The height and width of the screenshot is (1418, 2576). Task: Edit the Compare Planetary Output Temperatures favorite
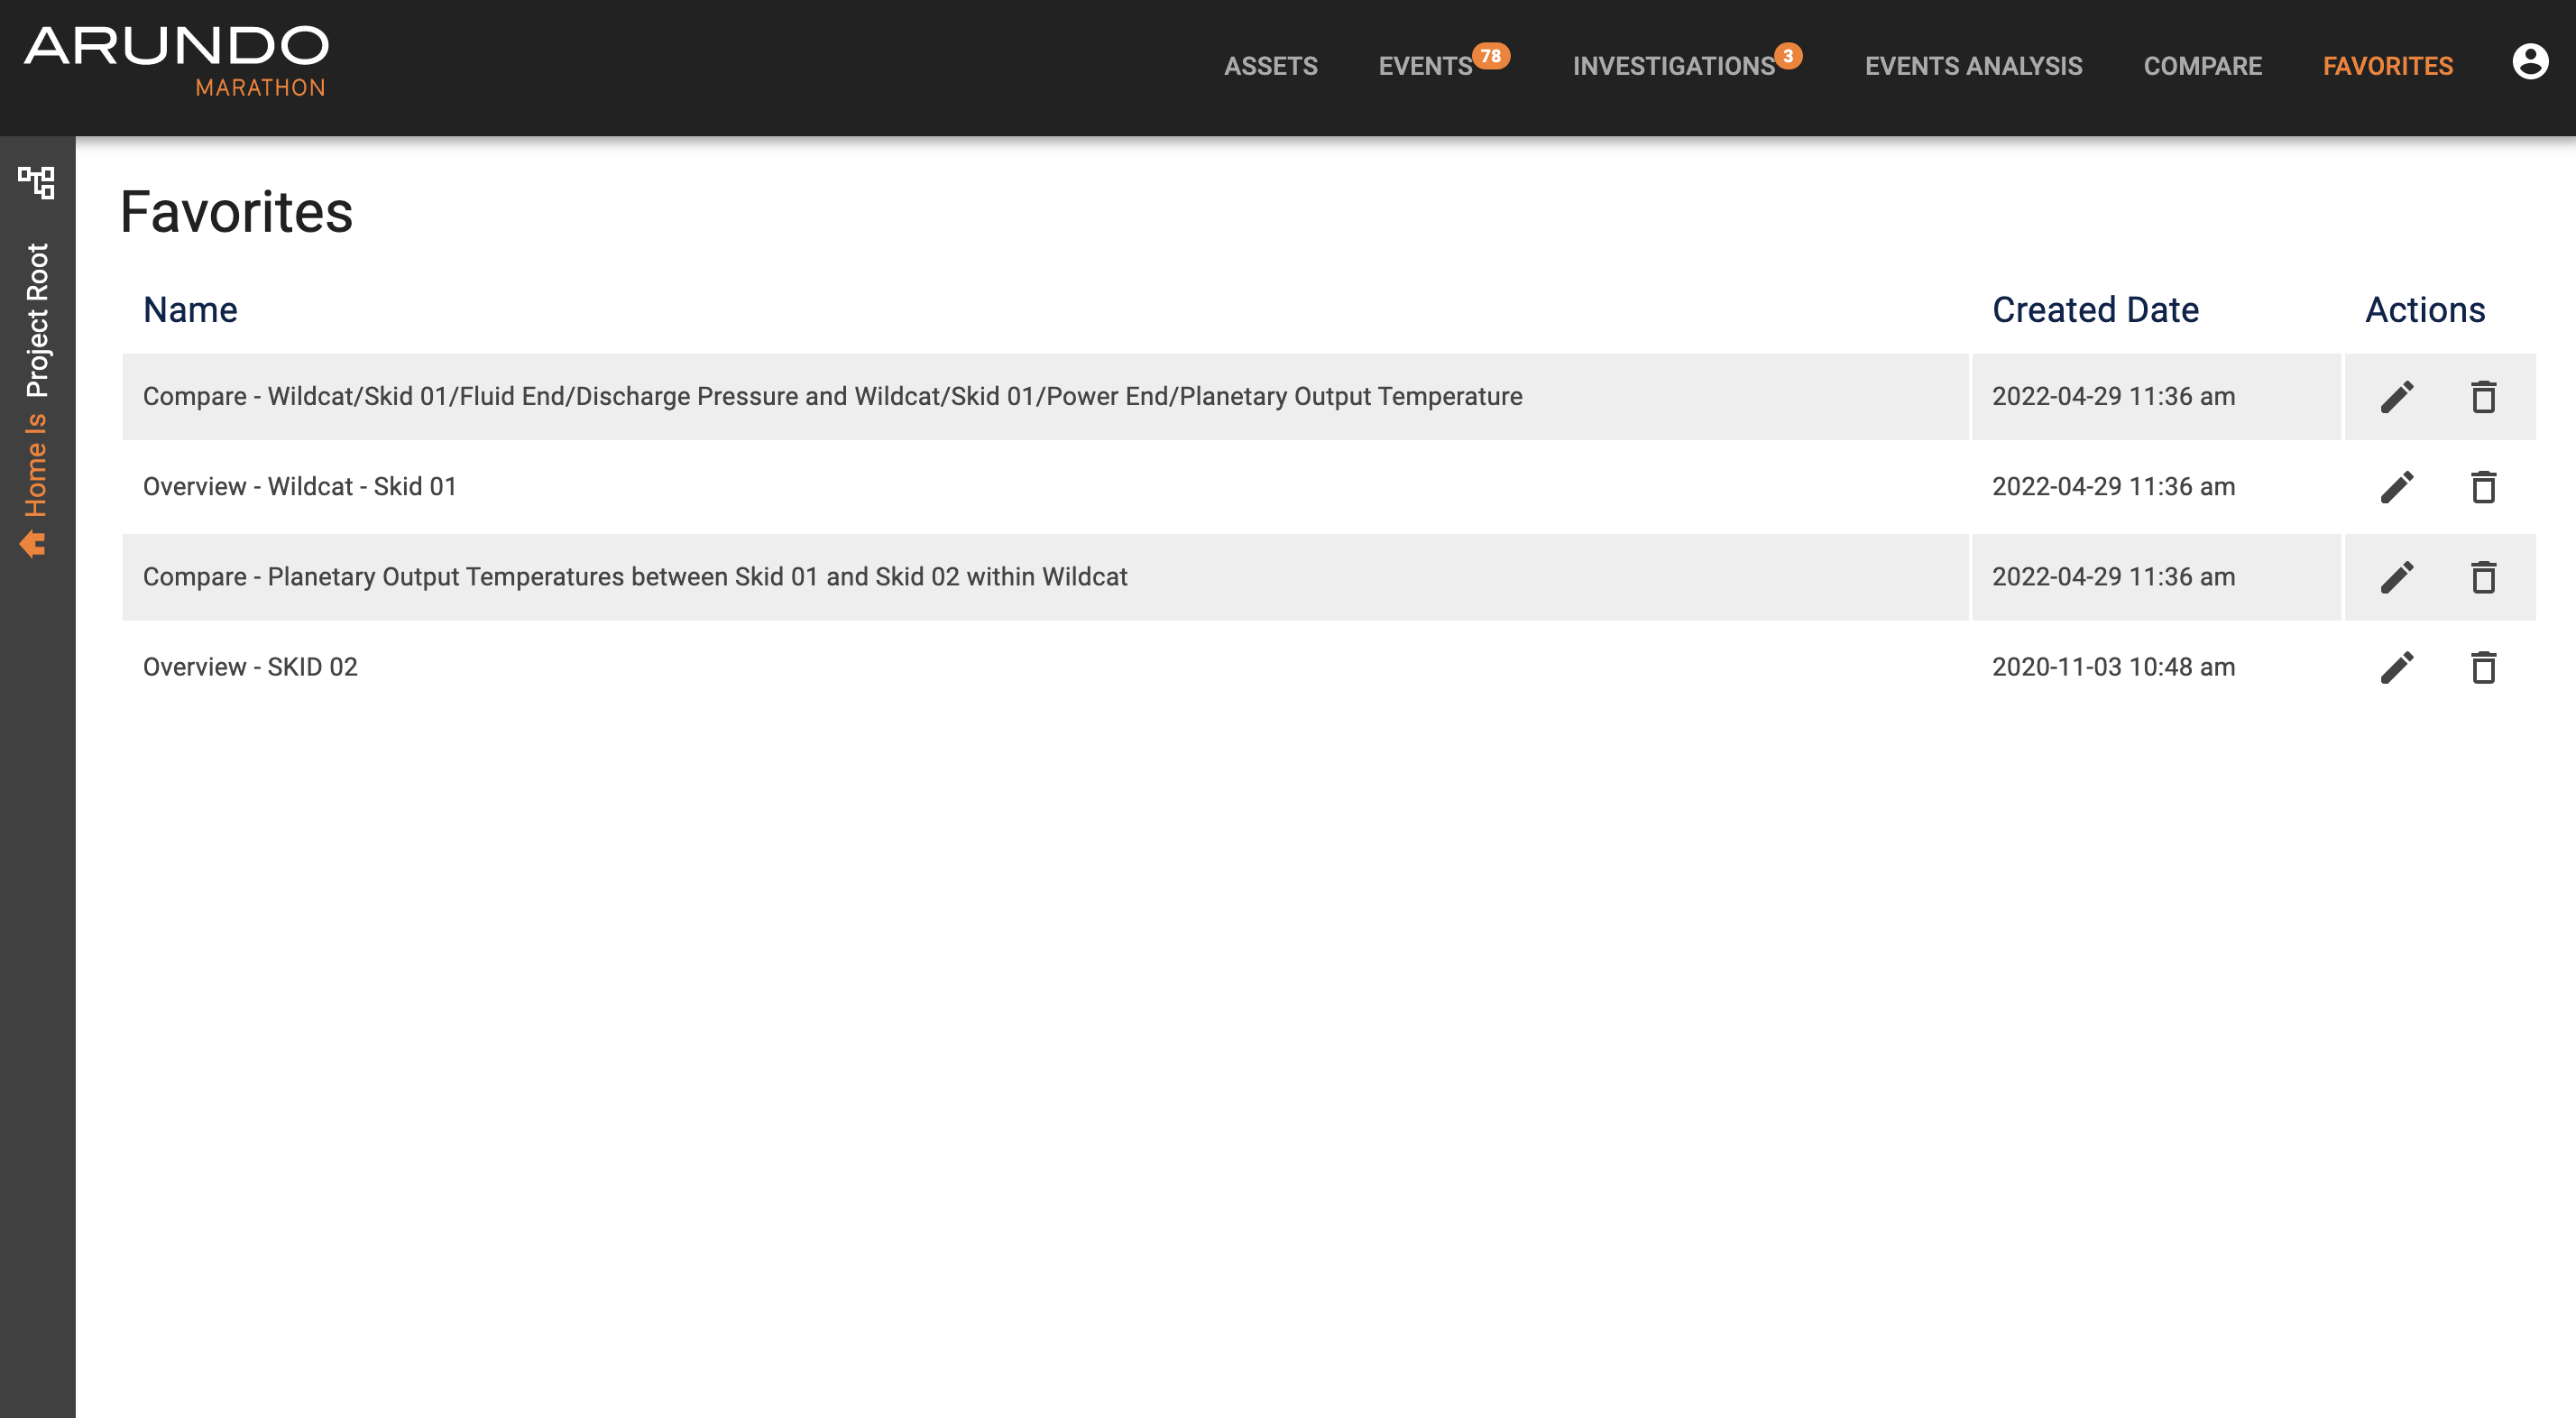(2397, 577)
